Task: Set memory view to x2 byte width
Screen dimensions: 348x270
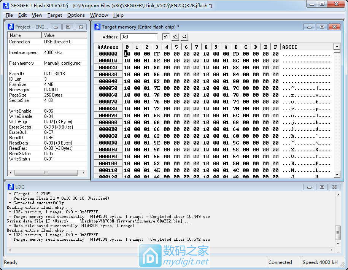Action: pos(175,37)
